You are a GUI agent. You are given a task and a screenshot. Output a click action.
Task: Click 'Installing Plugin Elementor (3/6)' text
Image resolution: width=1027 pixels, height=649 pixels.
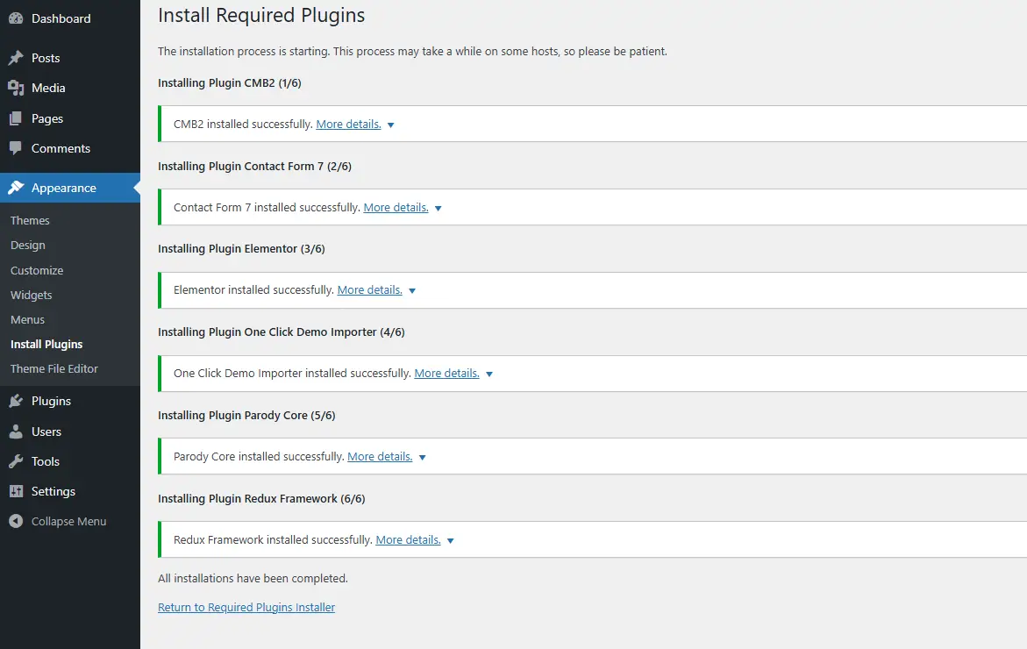coord(241,249)
